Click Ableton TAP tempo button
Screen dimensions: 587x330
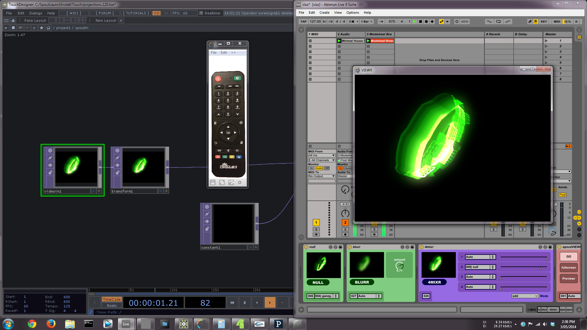[x=303, y=22]
